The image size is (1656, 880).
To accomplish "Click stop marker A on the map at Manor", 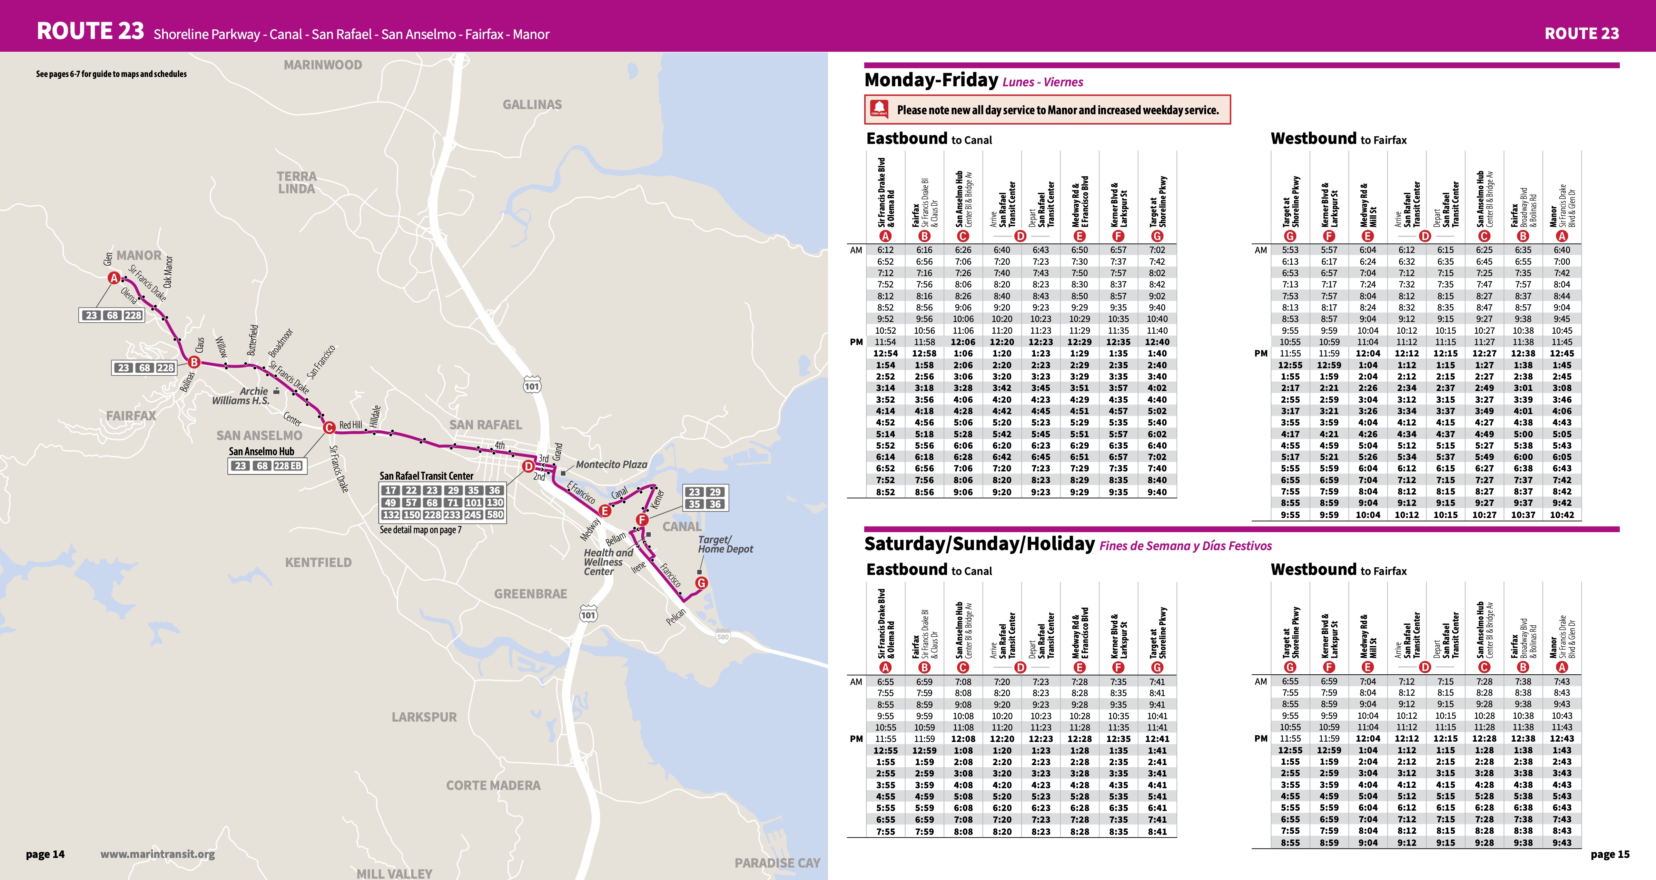I will (114, 278).
